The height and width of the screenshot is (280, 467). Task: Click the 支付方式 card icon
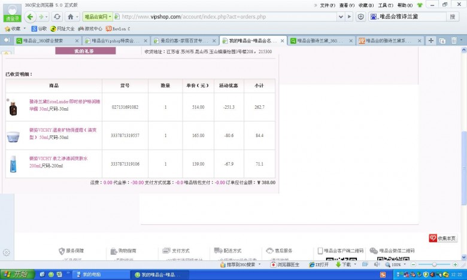(166, 251)
